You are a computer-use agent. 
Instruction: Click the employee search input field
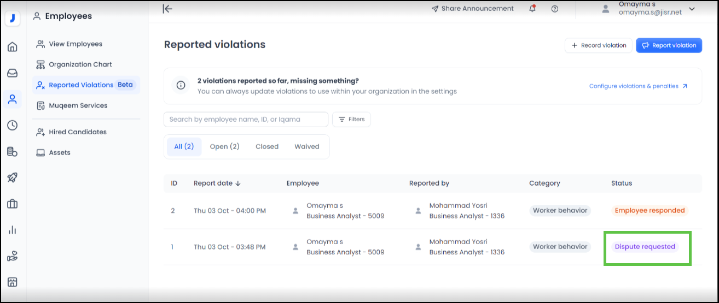(246, 120)
